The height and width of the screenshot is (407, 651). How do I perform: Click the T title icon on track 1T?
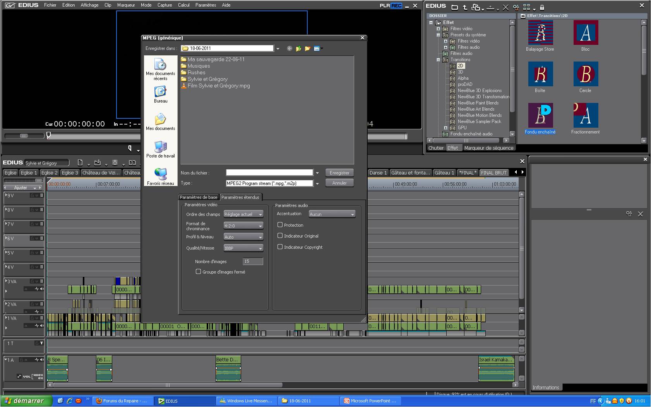click(x=41, y=343)
